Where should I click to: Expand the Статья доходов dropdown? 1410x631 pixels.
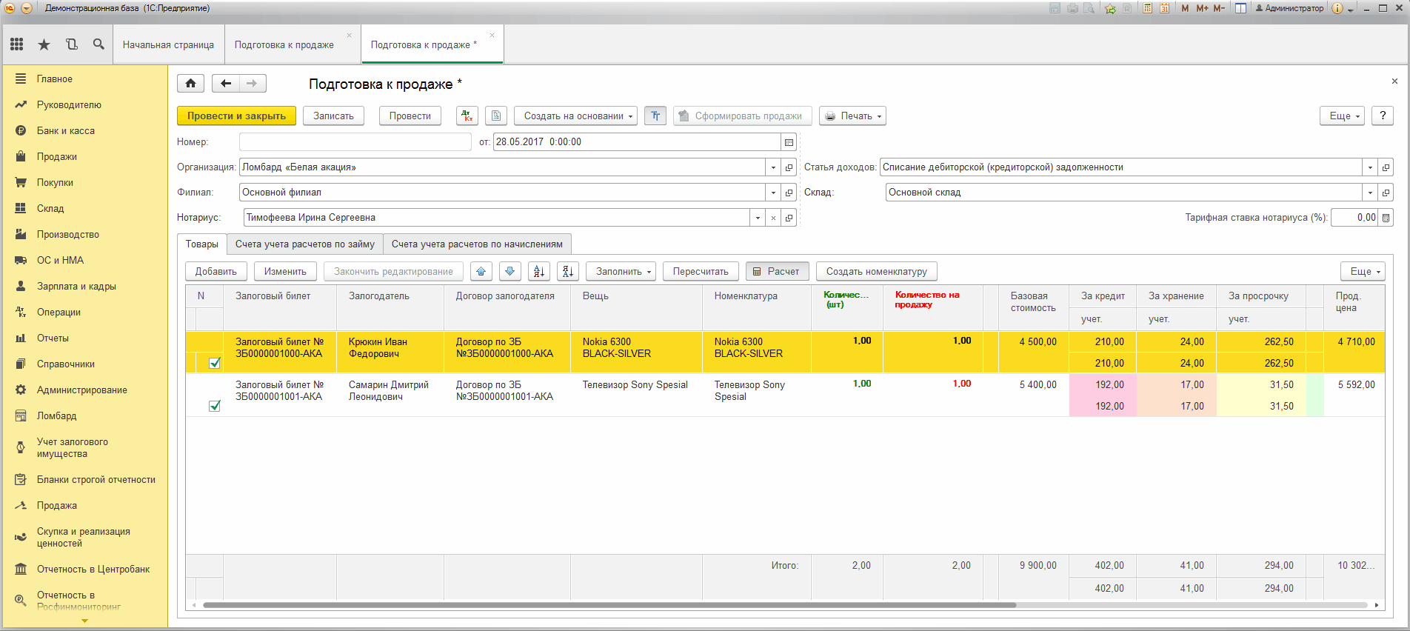pyautogui.click(x=1370, y=167)
